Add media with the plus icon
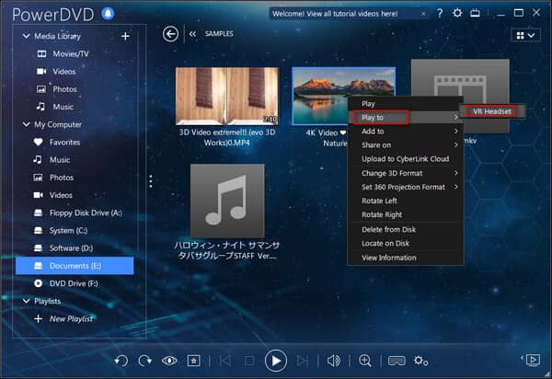The width and height of the screenshot is (552, 379). (125, 36)
